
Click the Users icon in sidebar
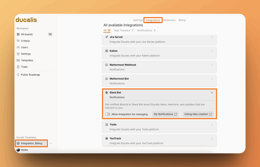pyautogui.click(x=18, y=47)
